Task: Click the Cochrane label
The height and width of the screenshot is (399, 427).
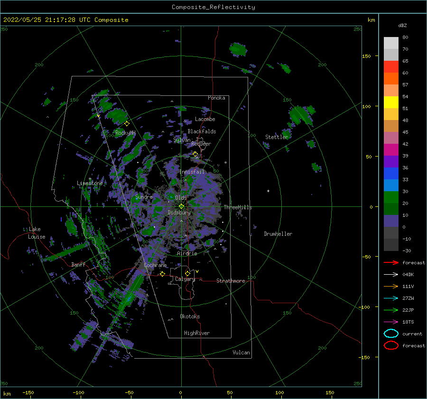Action: pos(155,265)
